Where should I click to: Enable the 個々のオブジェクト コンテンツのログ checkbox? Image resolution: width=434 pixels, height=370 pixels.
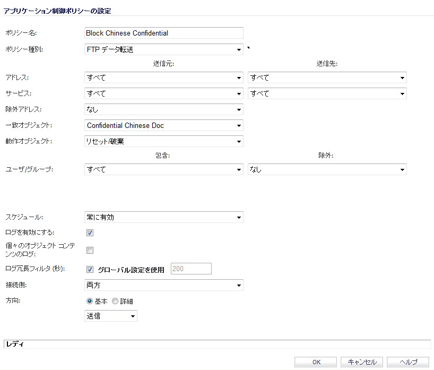click(x=90, y=250)
